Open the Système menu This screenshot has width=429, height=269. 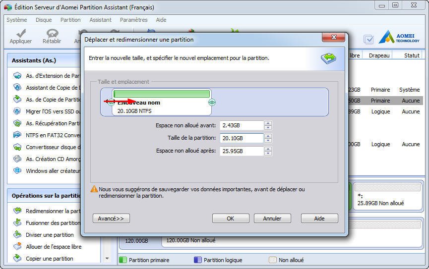[17, 20]
